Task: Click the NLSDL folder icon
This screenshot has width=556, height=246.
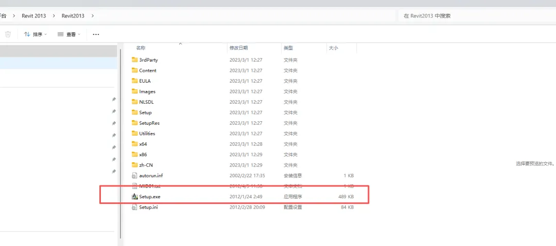Action: pos(134,102)
